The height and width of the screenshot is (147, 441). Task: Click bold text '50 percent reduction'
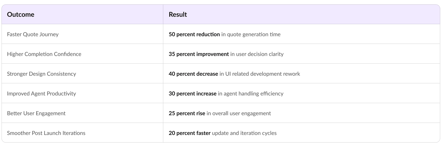point(194,34)
